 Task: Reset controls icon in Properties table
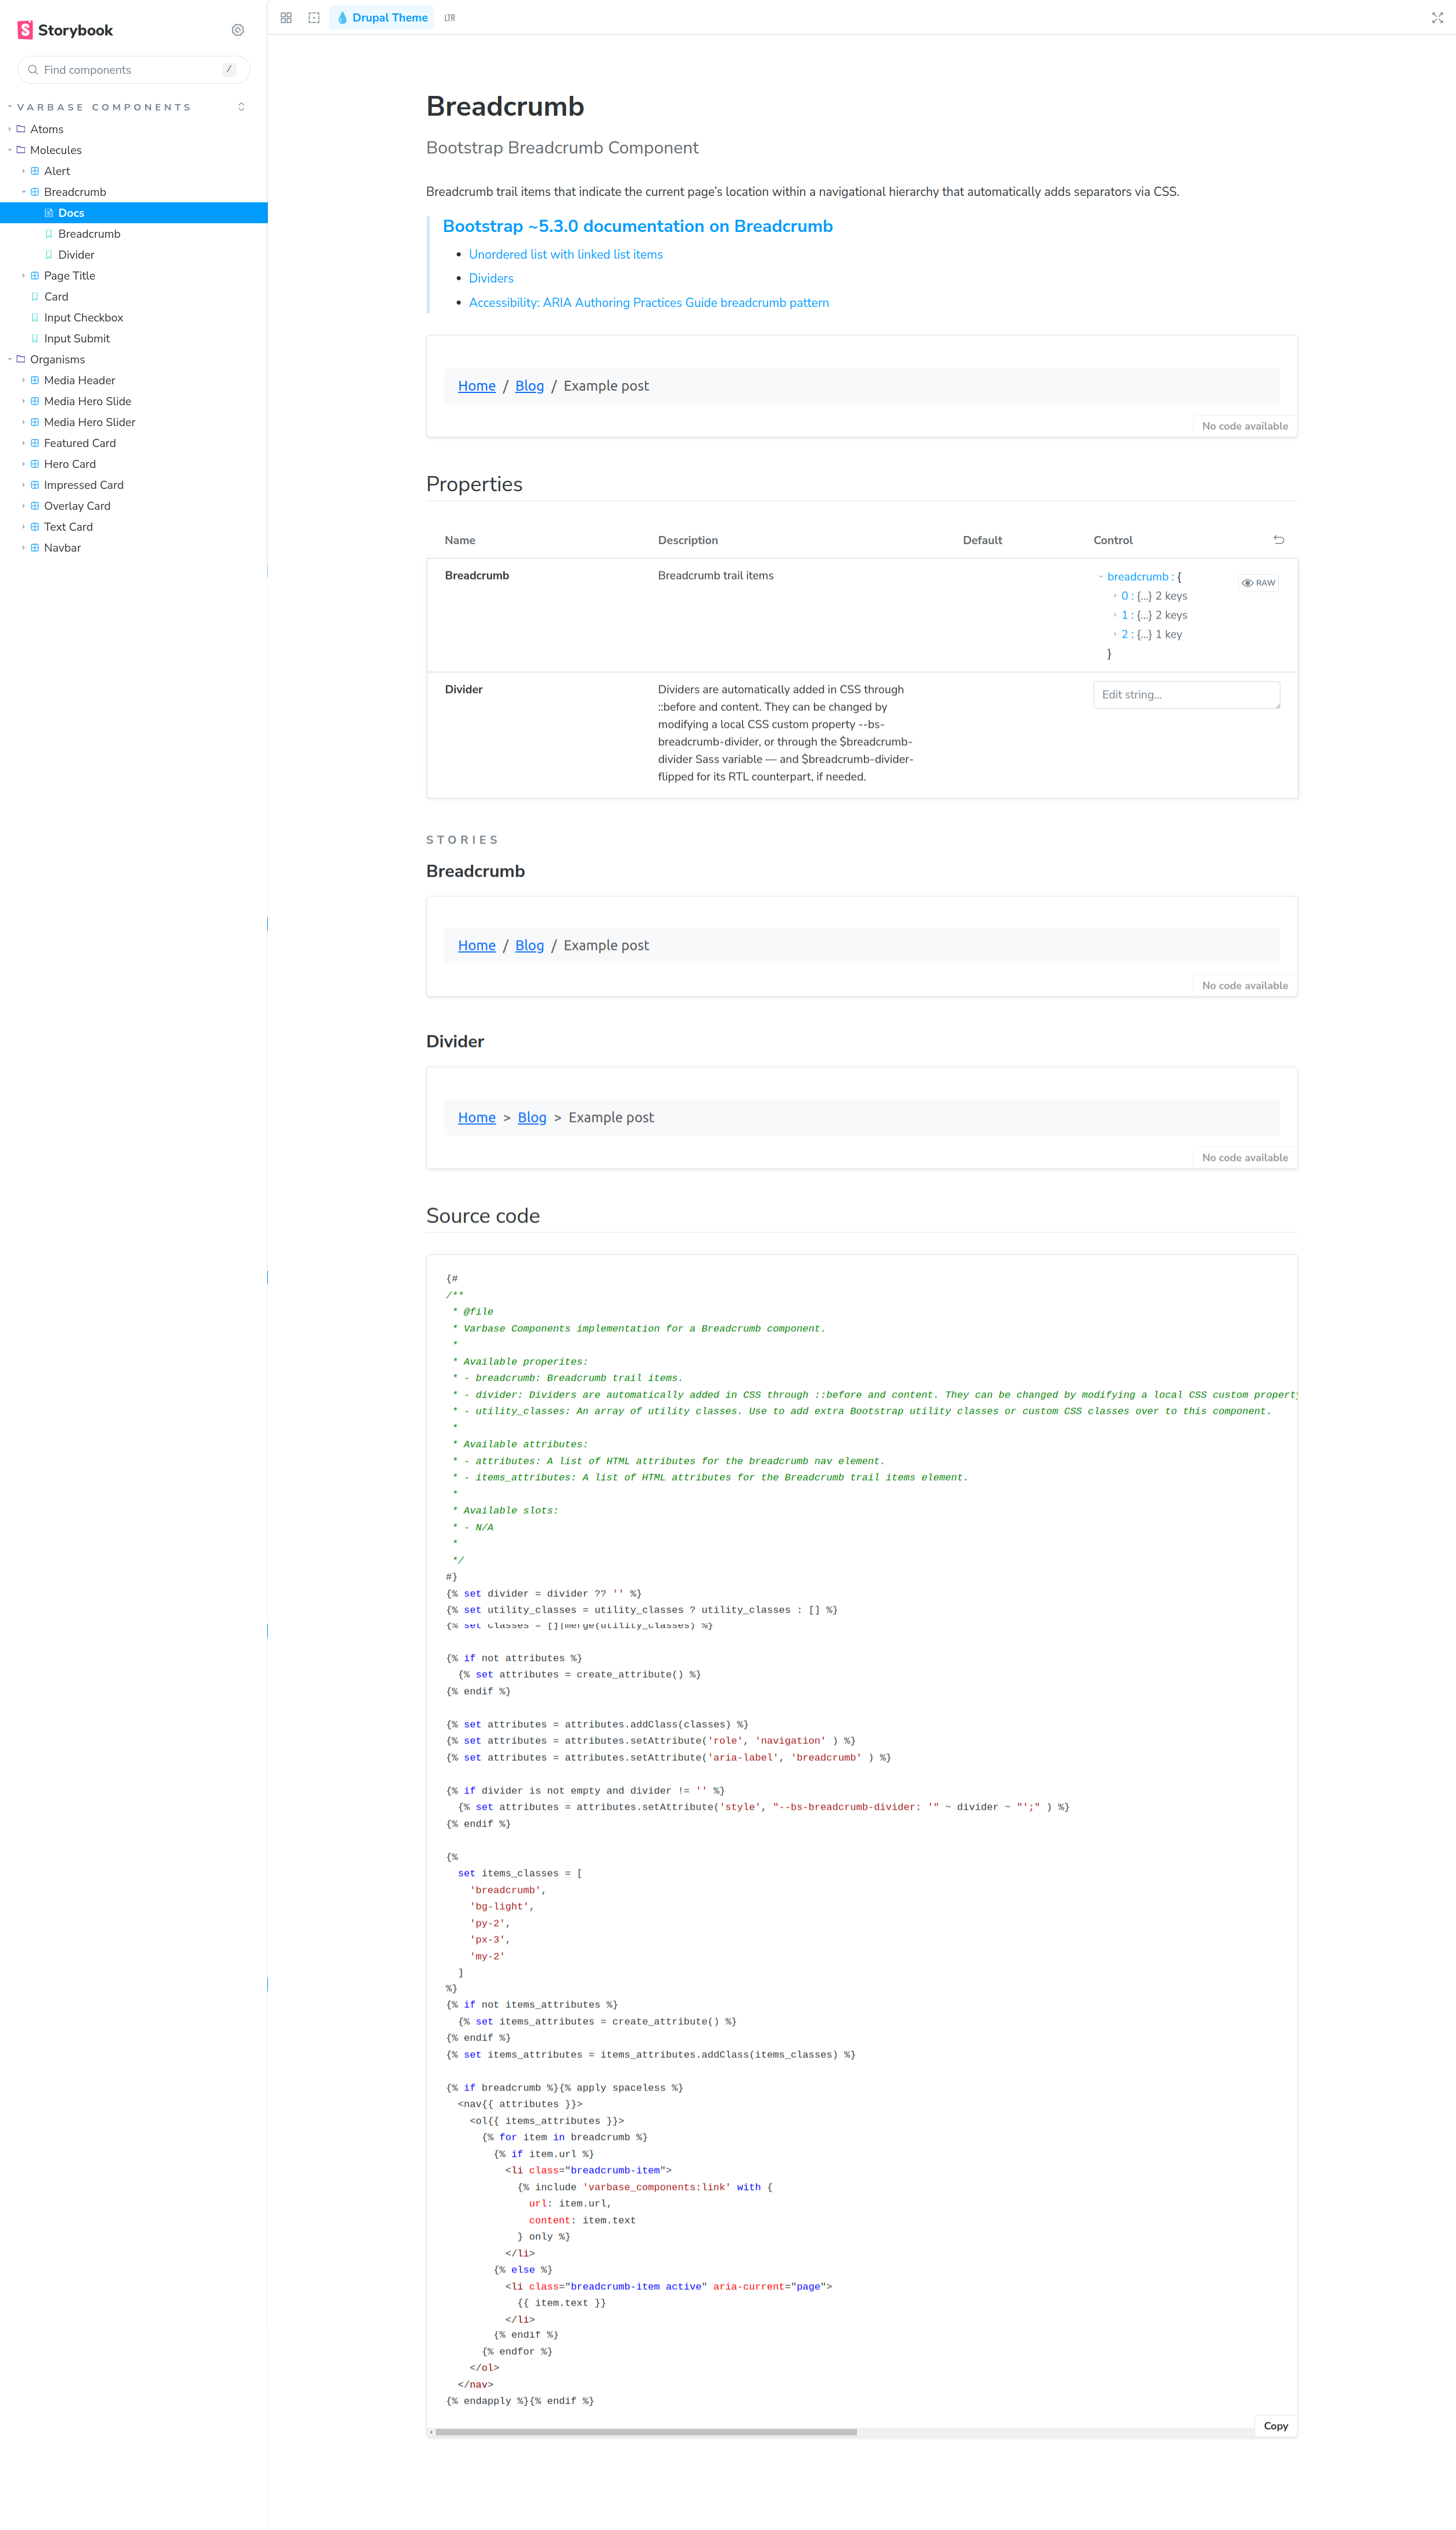pyautogui.click(x=1278, y=540)
